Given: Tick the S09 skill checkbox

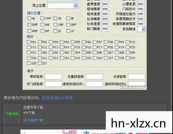Looking at the screenshot, I should click(127, 52).
